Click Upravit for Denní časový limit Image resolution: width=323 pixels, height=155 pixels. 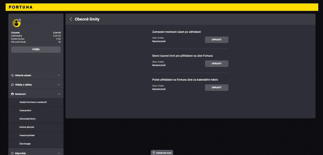[x=216, y=64]
